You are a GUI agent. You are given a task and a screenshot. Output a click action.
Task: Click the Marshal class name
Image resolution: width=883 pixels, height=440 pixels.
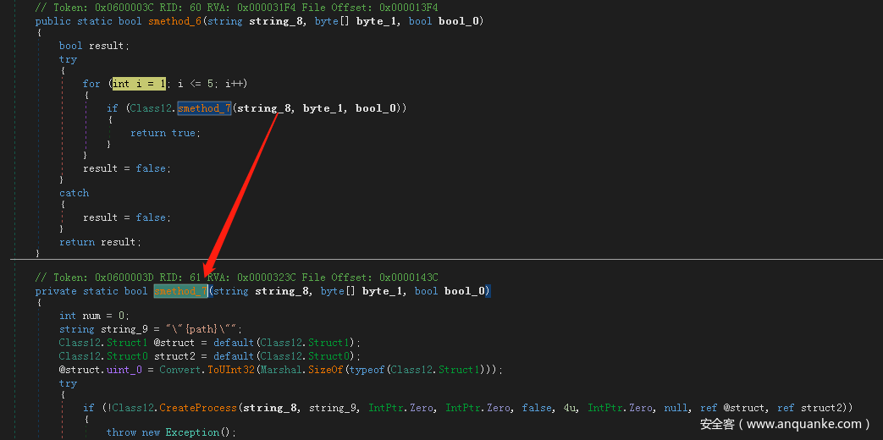[x=280, y=370]
